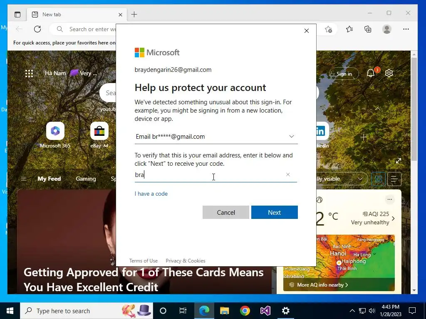Switch feed to list layout view
Image resolution: width=426 pixels, height=319 pixels.
coord(394,179)
